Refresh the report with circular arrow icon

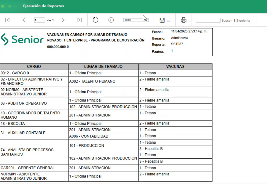(95, 20)
